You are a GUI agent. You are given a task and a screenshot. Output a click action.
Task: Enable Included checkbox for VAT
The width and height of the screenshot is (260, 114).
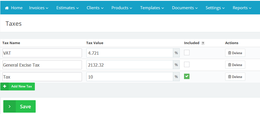(187, 53)
